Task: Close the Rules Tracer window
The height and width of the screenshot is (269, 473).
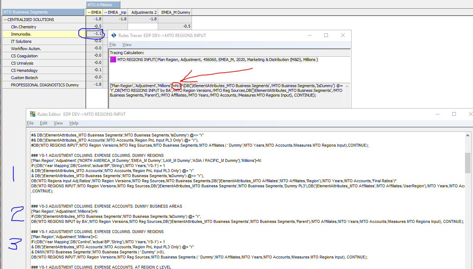Action: (342, 35)
